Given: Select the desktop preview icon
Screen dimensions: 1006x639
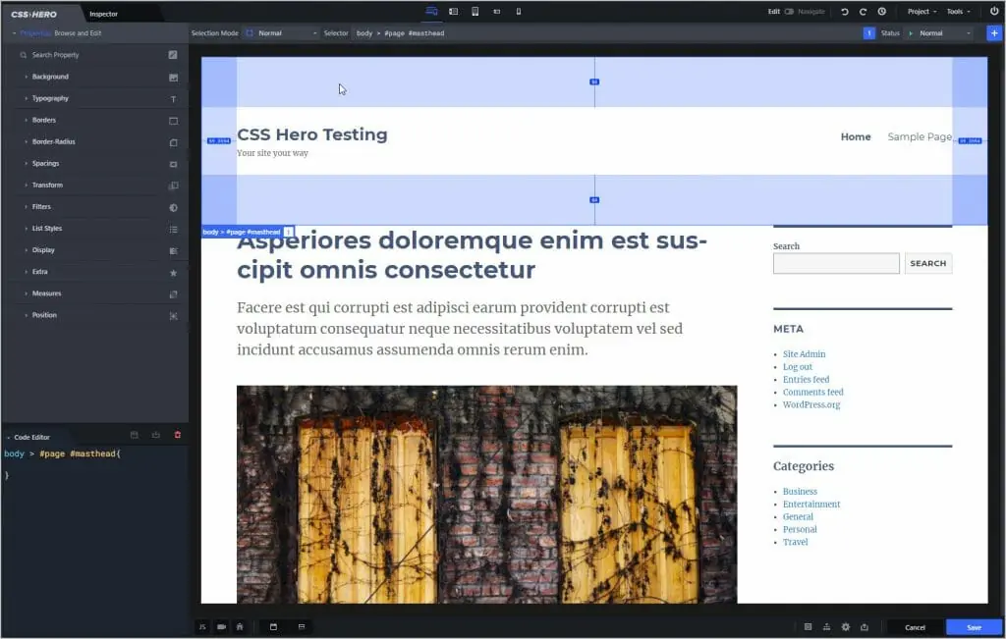Looking at the screenshot, I should click(429, 12).
